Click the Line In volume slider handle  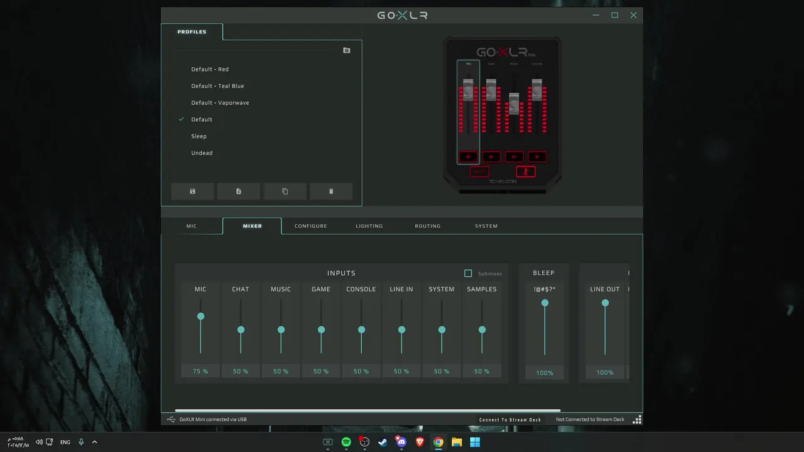(401, 330)
